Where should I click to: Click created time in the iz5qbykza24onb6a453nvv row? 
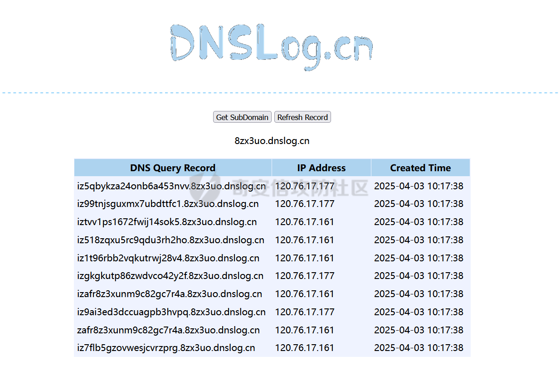tap(419, 186)
